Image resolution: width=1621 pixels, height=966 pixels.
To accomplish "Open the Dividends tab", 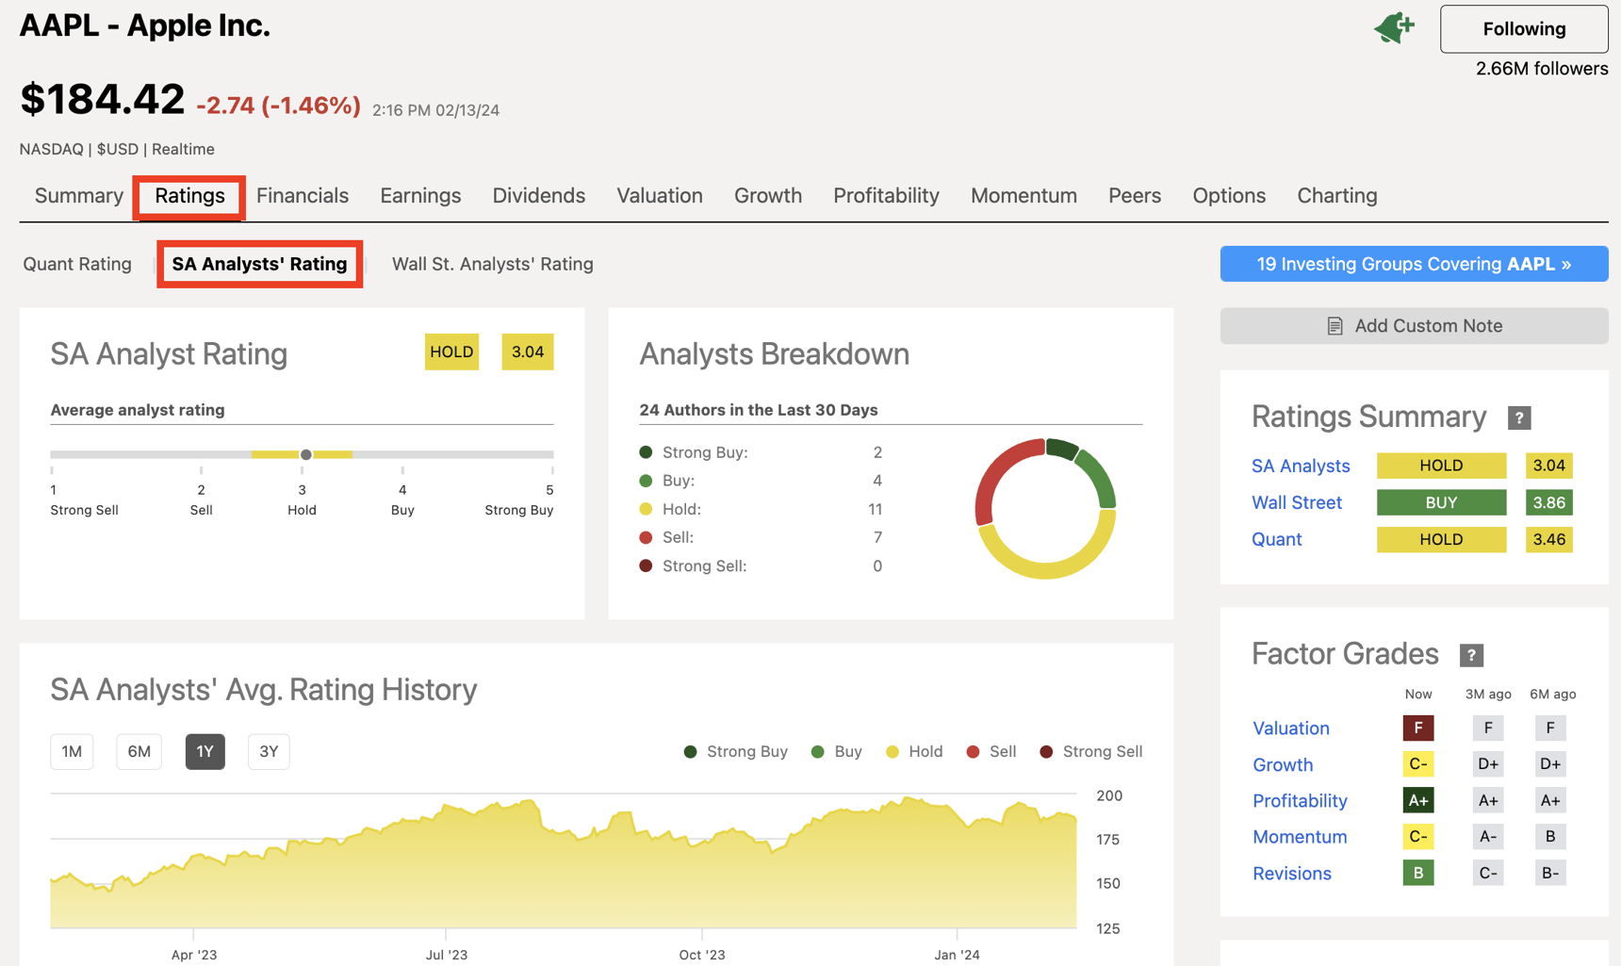I will (x=538, y=195).
